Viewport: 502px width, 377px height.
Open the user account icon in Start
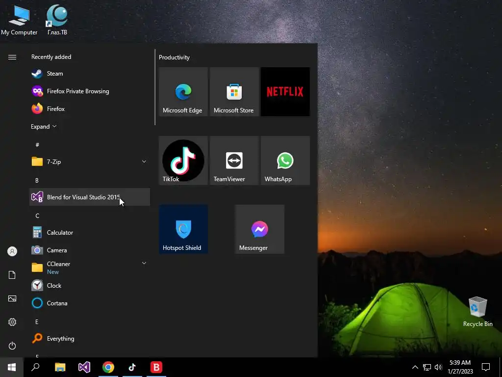pyautogui.click(x=12, y=251)
